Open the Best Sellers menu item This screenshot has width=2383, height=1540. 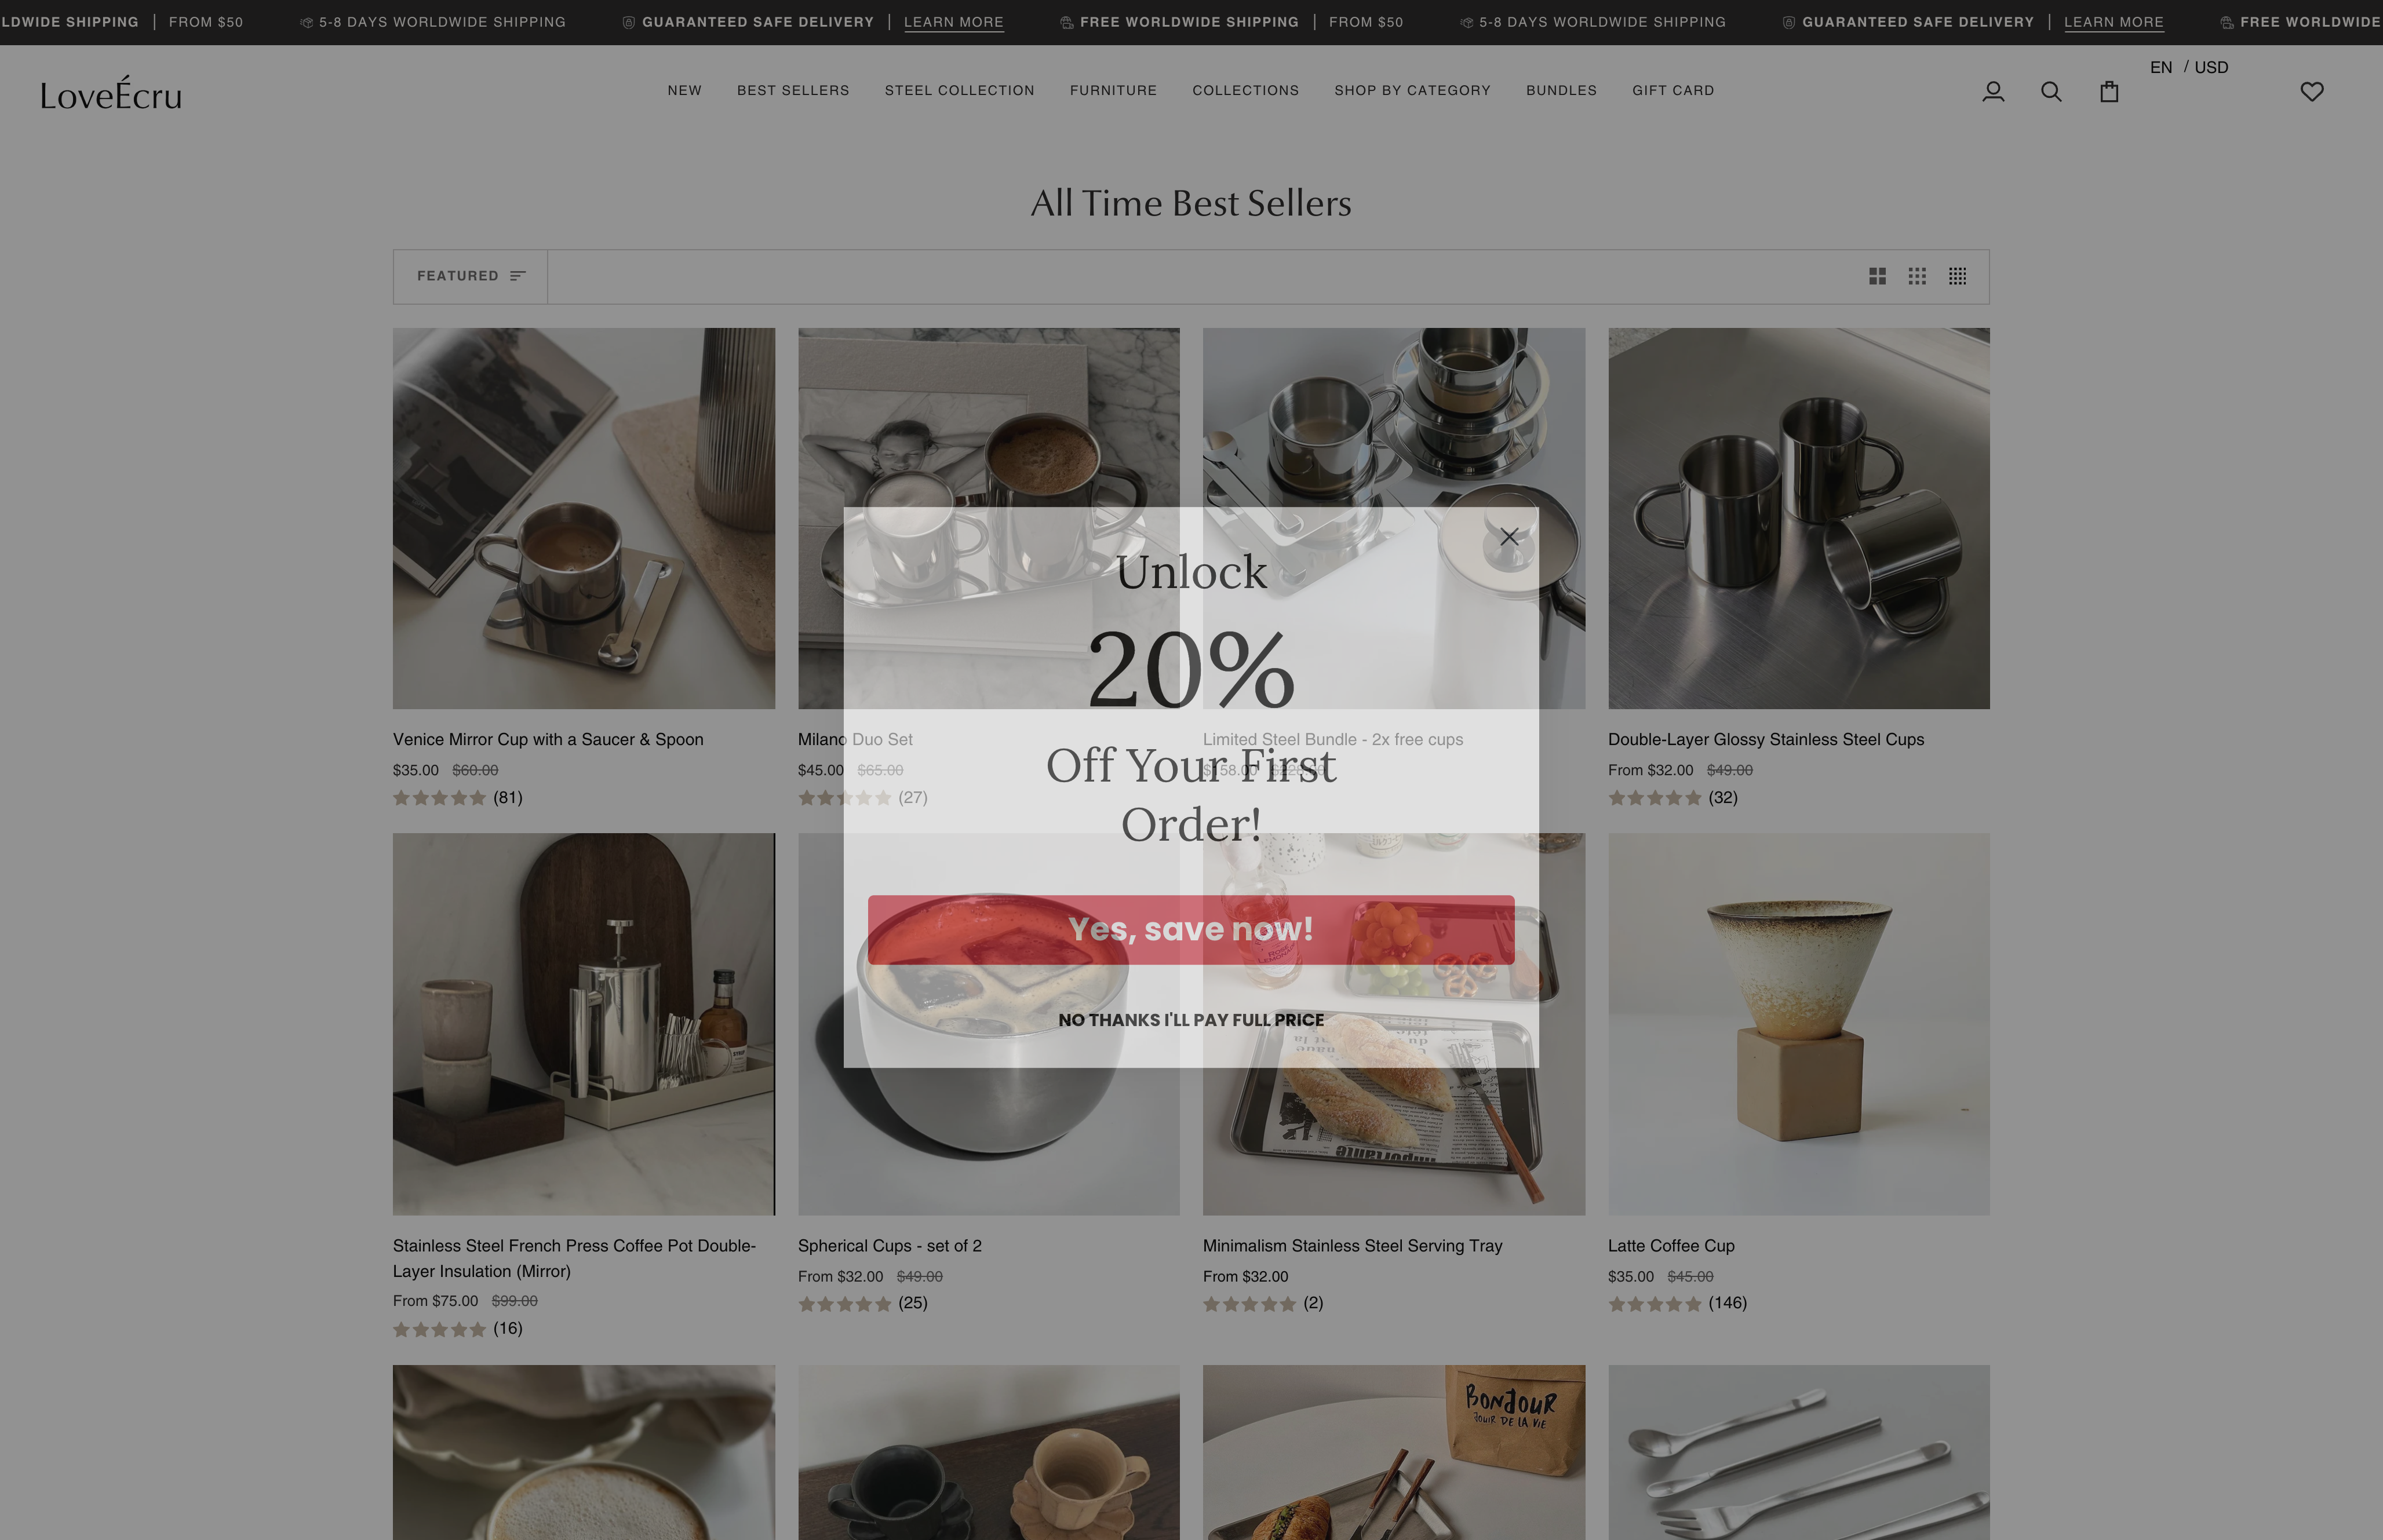click(x=793, y=90)
